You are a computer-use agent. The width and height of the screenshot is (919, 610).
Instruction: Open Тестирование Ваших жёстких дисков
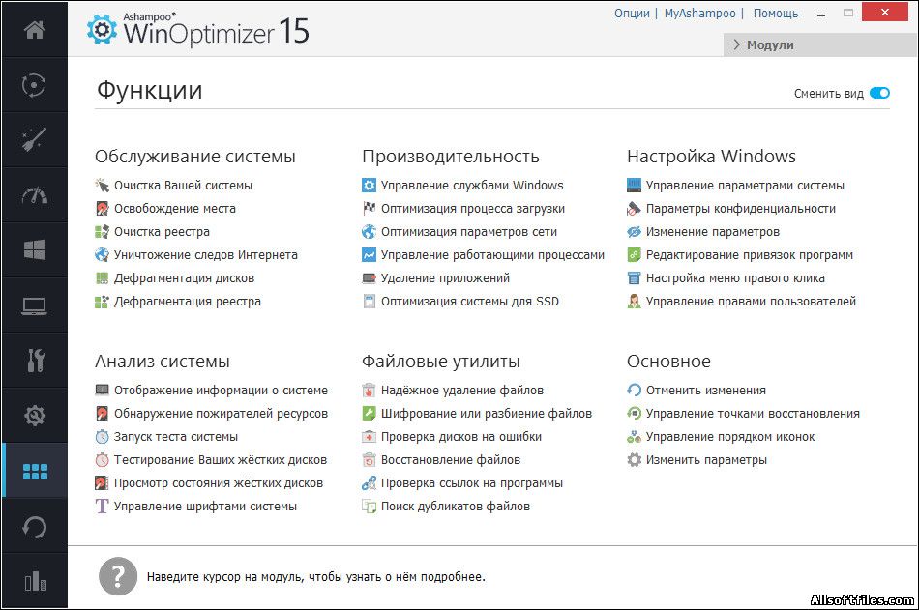pyautogui.click(x=221, y=460)
